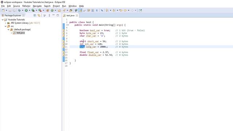Click the comment '// 1 bit (true - false)'
The height and width of the screenshot is (131, 233).
[130, 31]
